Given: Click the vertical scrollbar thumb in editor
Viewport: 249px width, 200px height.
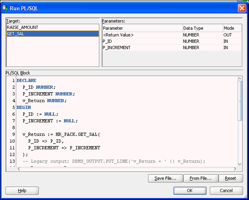Looking at the screenshot, I should click(240, 101).
